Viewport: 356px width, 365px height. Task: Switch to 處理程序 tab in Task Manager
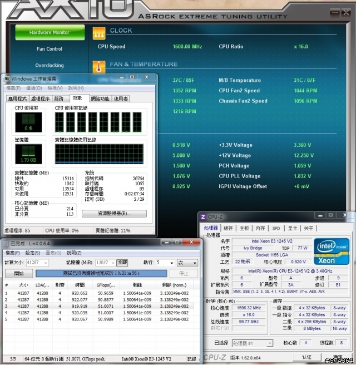coord(40,98)
